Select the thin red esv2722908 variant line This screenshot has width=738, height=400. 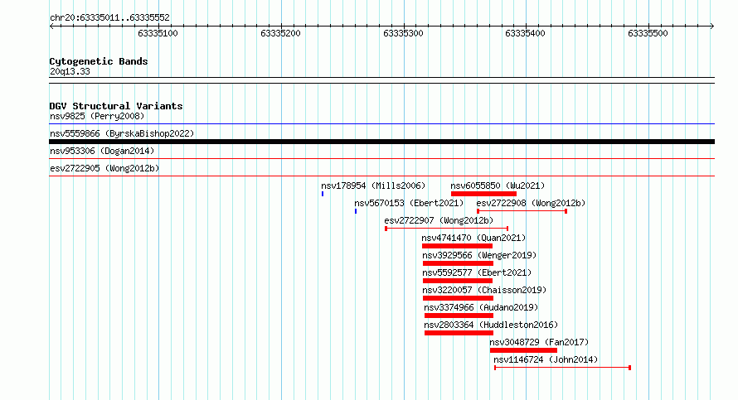(522, 211)
